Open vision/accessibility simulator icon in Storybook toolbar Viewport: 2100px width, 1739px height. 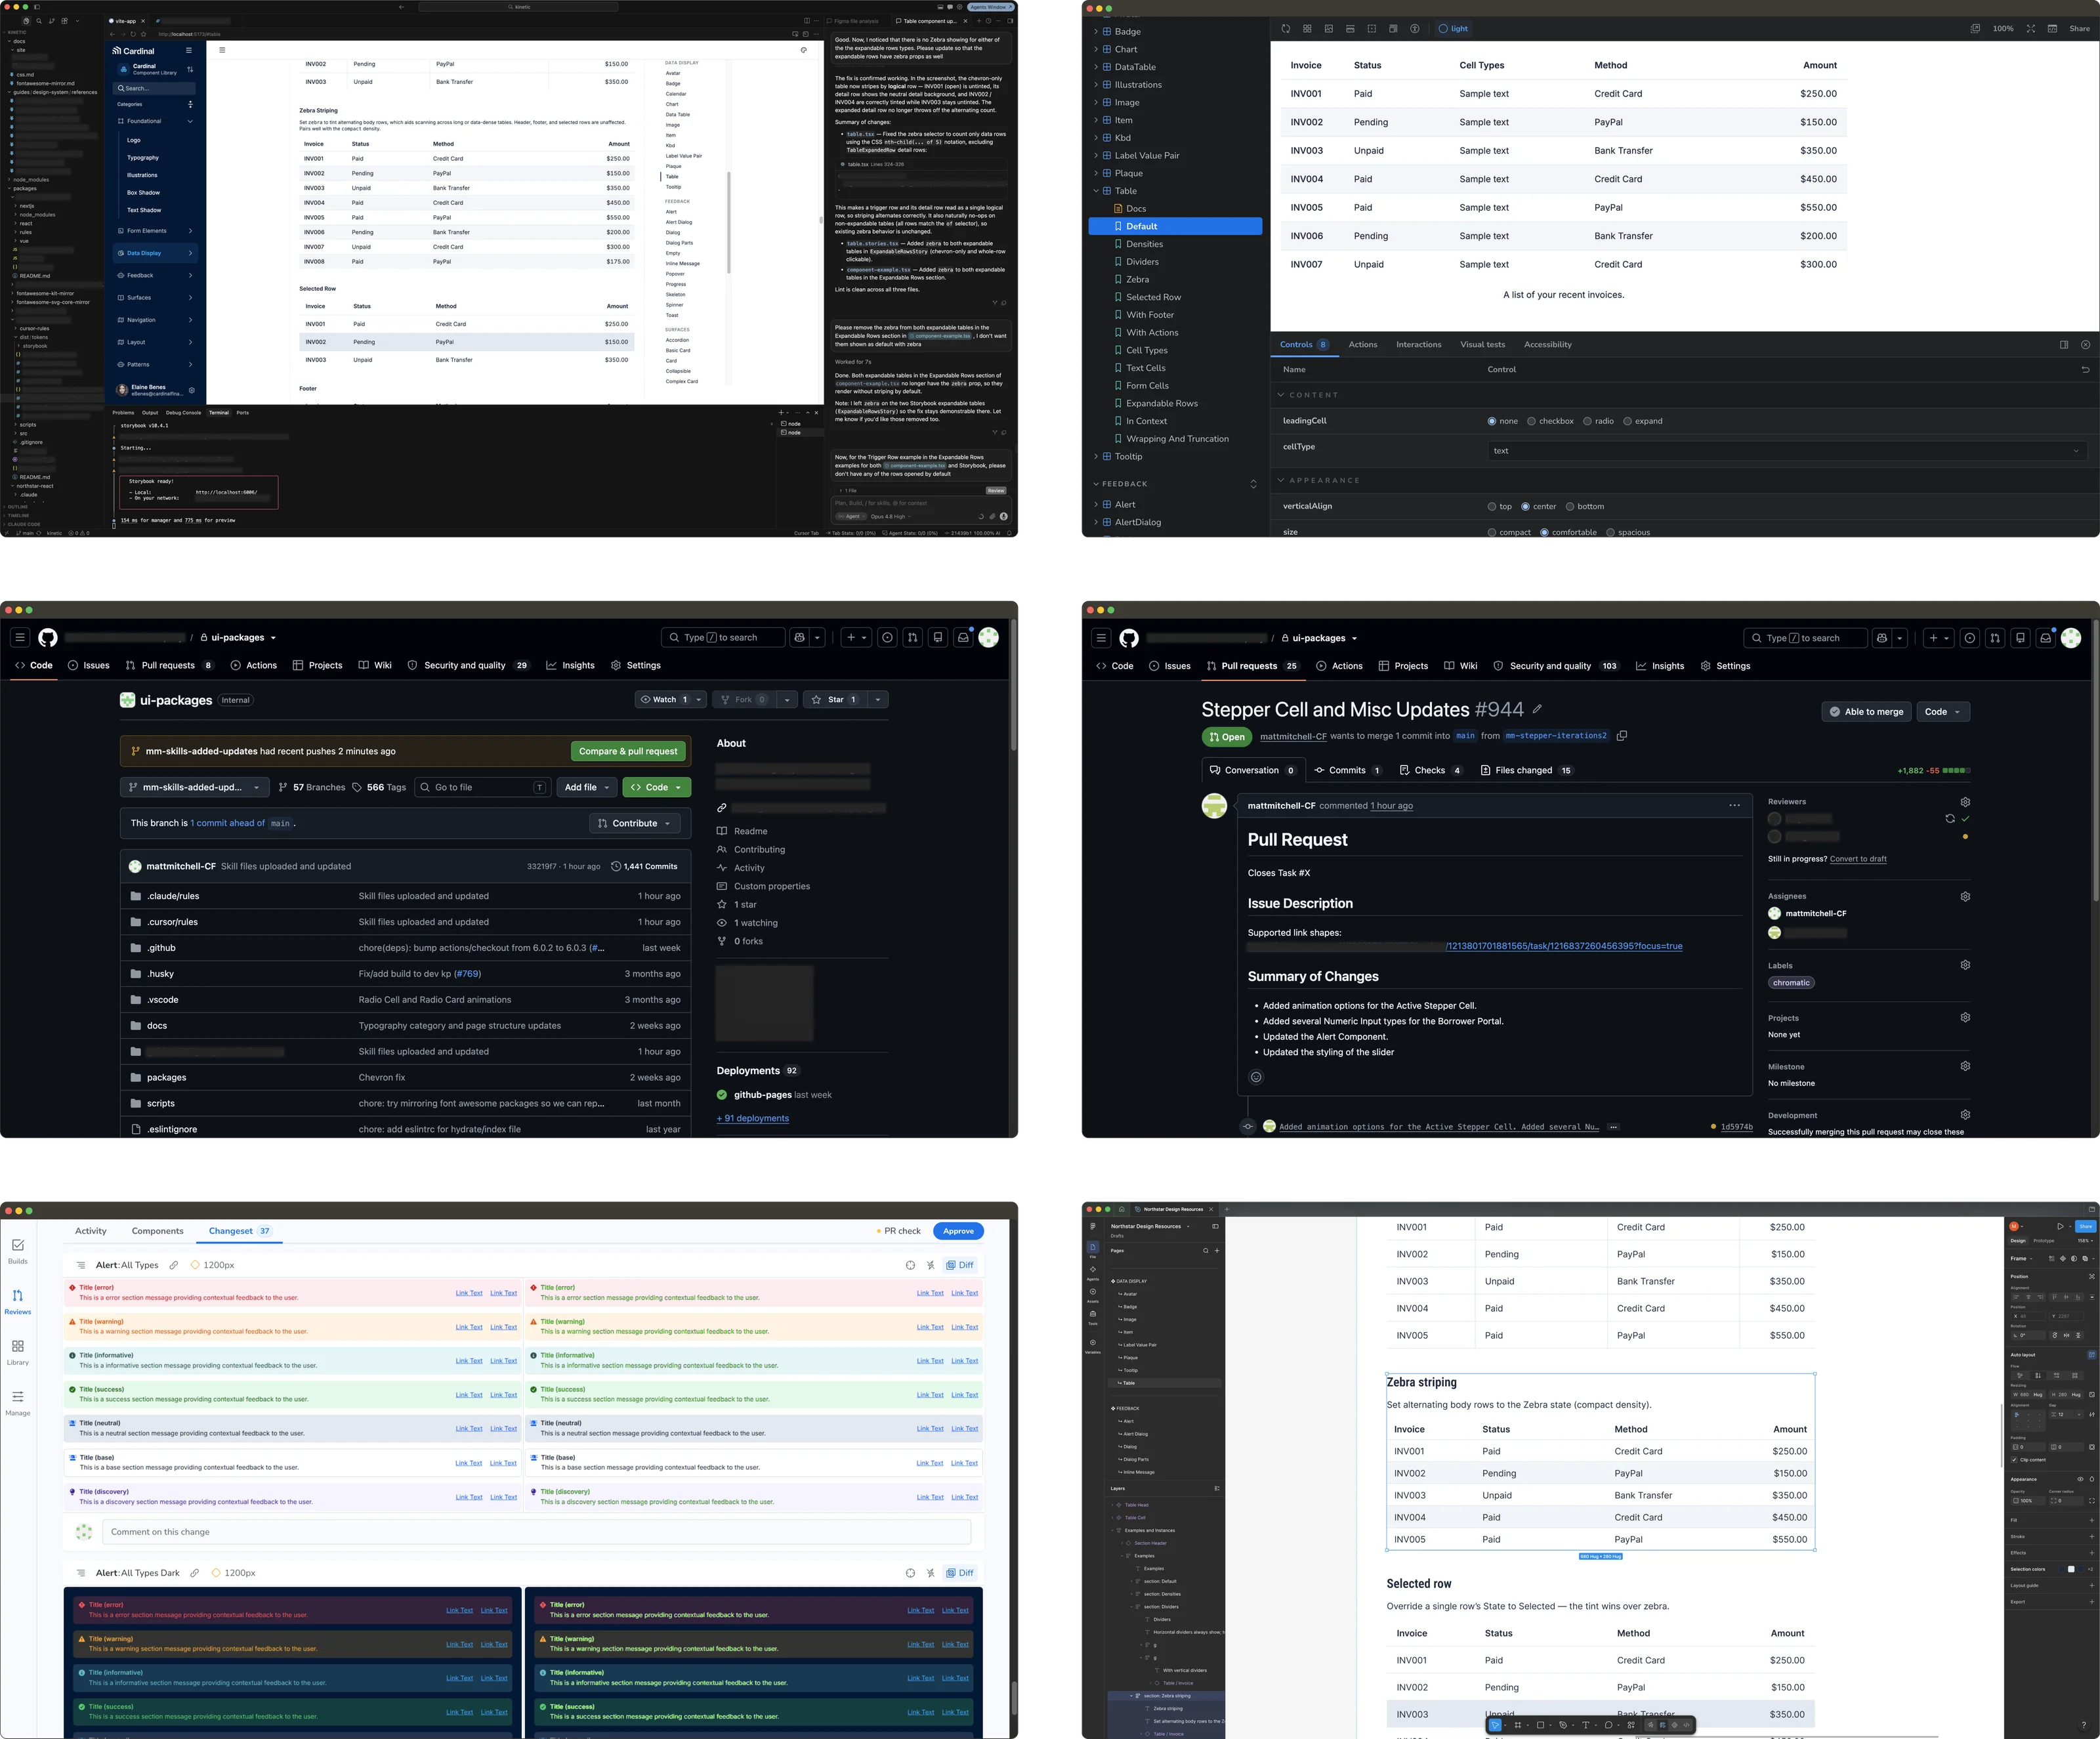pyautogui.click(x=1414, y=29)
